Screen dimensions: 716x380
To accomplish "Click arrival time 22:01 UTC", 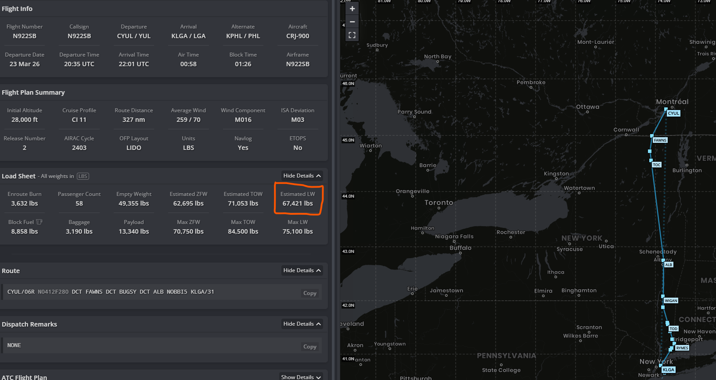I will [x=134, y=64].
